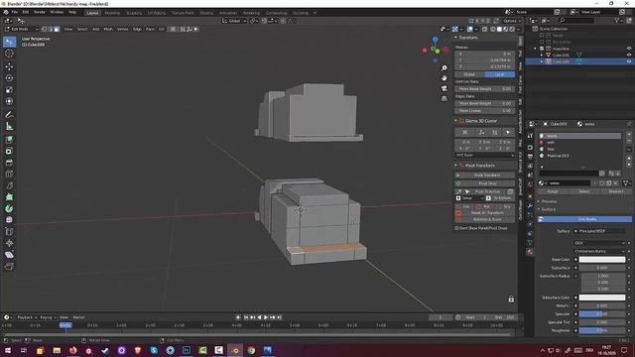The image size is (635, 357).
Task: Select the Select Box tool in toolbar
Action: click(9, 42)
